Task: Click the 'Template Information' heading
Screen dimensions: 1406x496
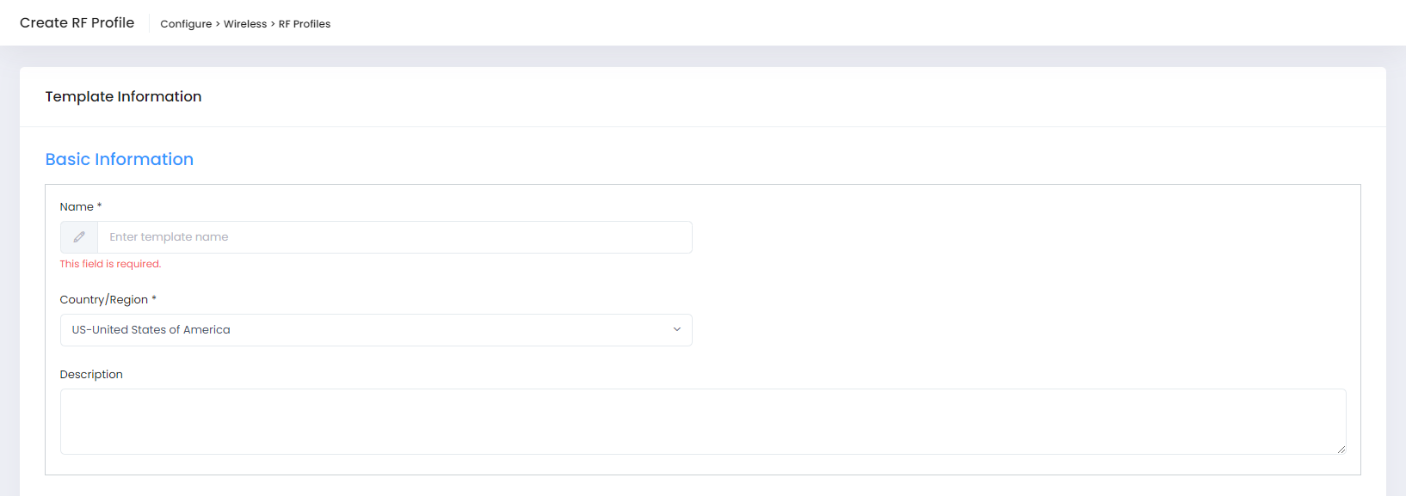Action: (123, 96)
